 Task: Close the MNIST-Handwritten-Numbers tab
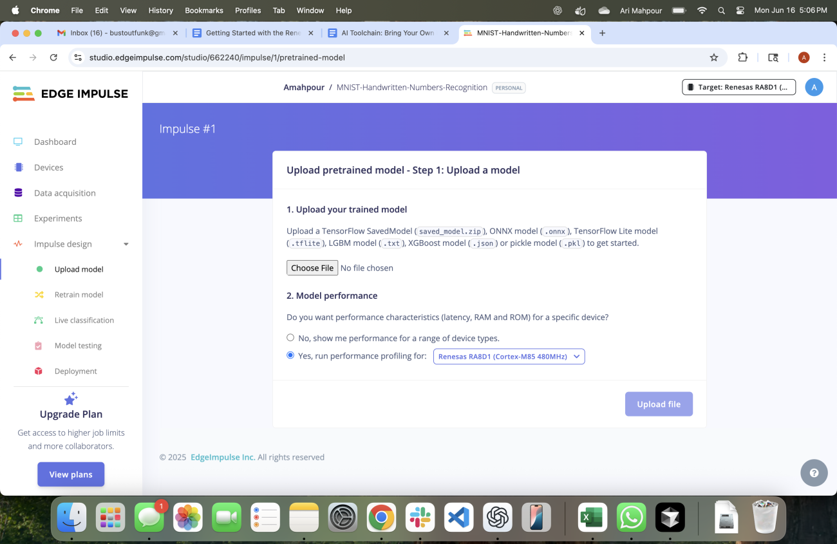pyautogui.click(x=581, y=33)
